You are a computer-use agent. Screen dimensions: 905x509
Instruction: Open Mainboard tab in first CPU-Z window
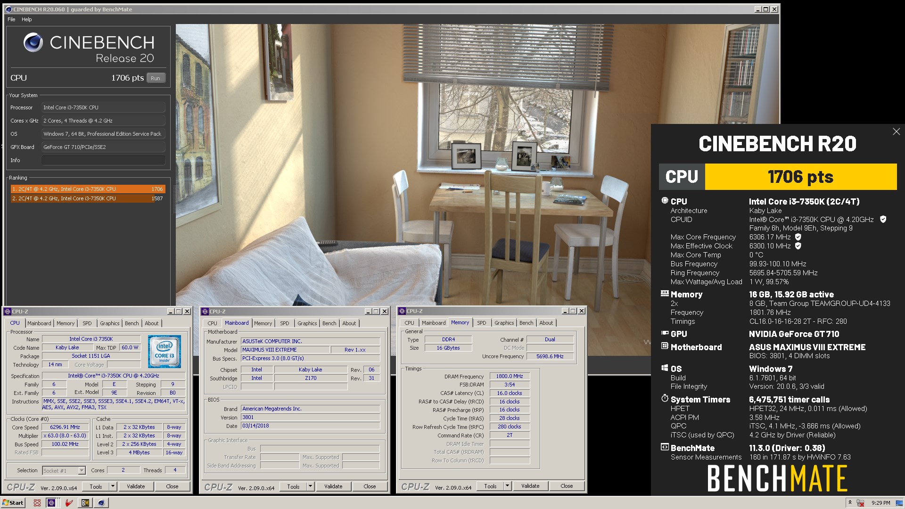(39, 323)
